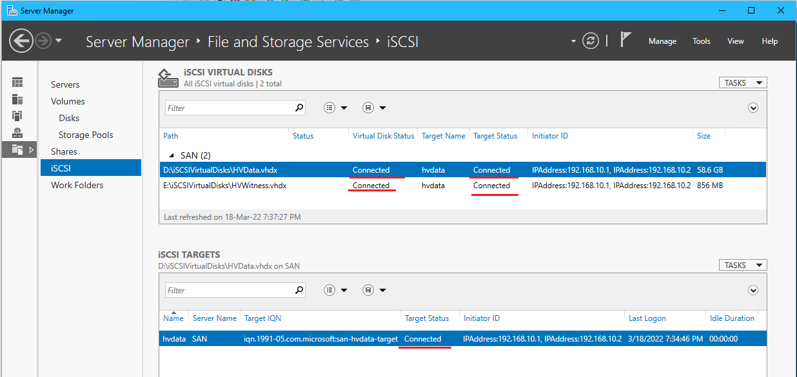Sort targets by Target IQN column

pos(262,318)
